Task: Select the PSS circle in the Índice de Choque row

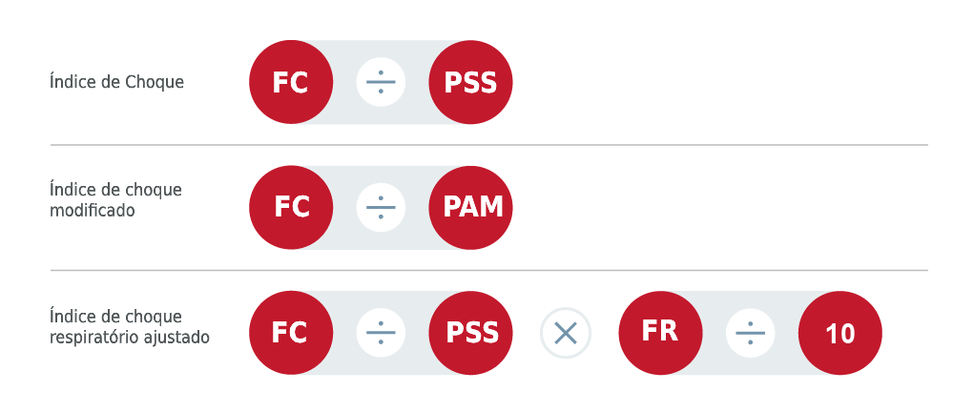Action: pyautogui.click(x=471, y=82)
